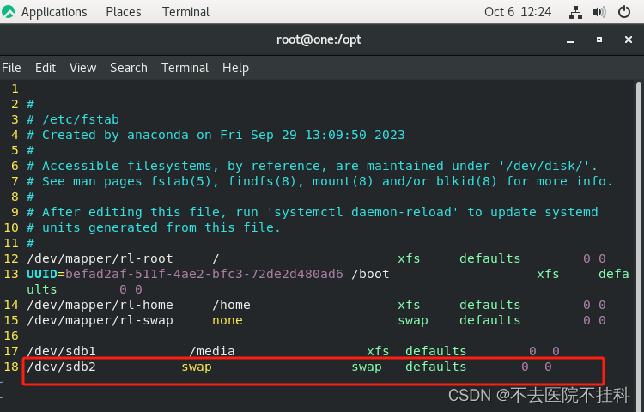Click green 'swap' filesystem type on line 18
644x412 pixels.
[367, 367]
